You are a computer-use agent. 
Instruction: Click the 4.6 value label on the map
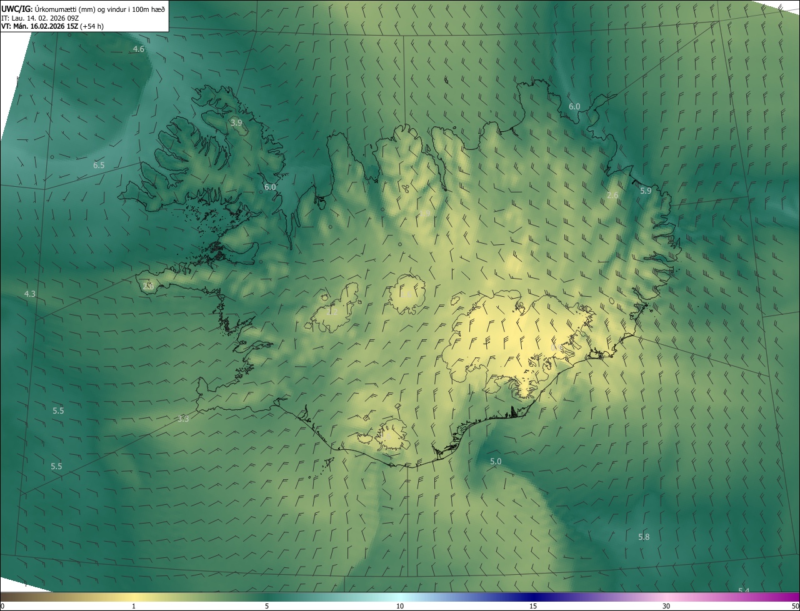139,49
